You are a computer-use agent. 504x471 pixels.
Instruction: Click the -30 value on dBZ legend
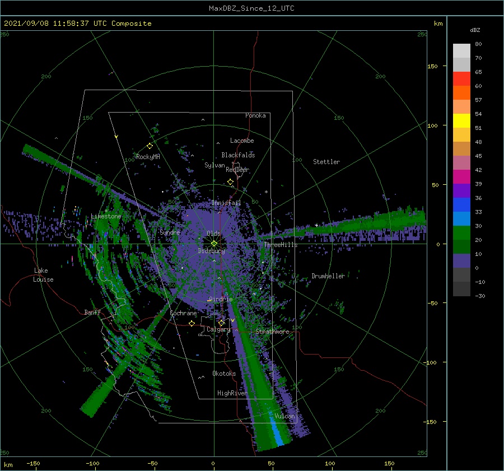pos(480,296)
